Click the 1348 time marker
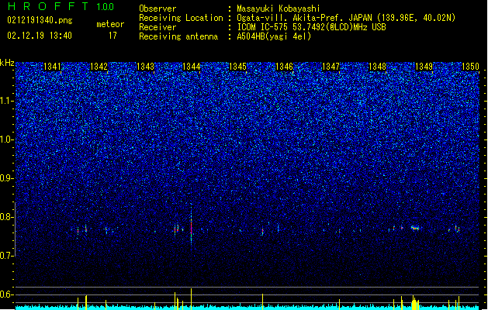Image resolution: width=488 pixels, height=310 pixels. [377, 67]
